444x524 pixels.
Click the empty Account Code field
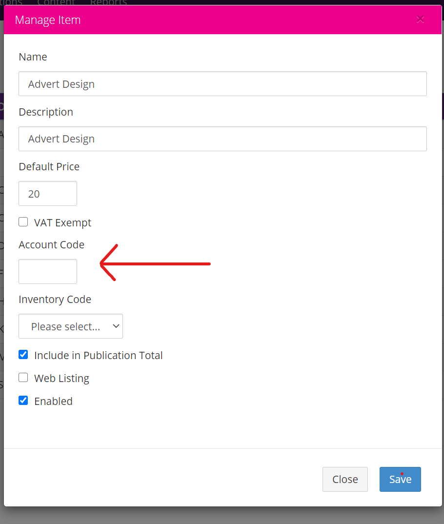tap(48, 271)
